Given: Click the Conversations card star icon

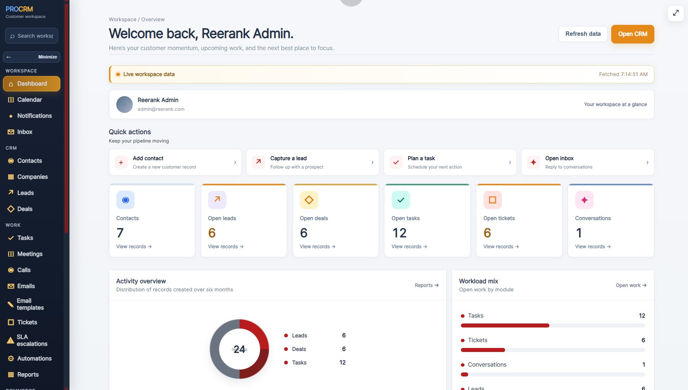Looking at the screenshot, I should click(x=584, y=200).
